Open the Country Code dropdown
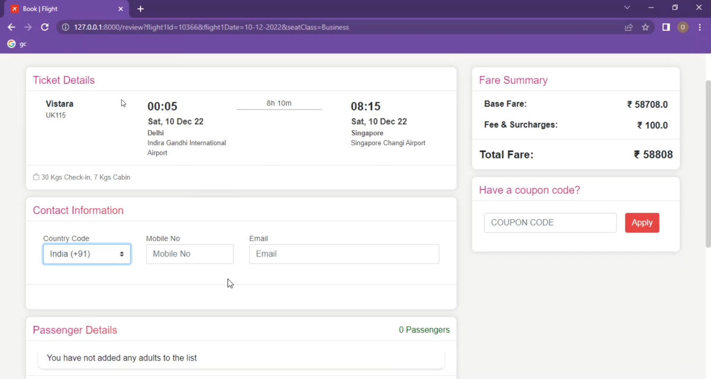Viewport: 711px width, 379px height. tap(87, 254)
